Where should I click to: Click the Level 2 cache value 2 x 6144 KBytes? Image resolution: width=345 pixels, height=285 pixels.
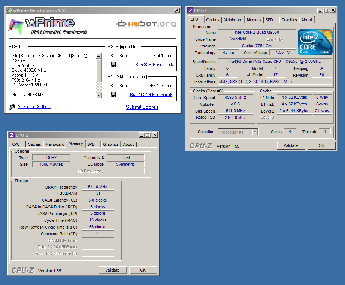294,111
